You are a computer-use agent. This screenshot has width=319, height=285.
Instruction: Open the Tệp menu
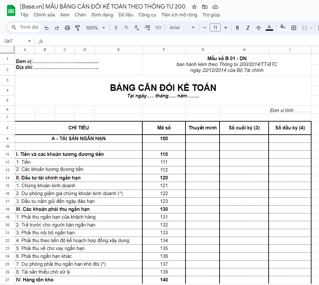click(x=24, y=15)
